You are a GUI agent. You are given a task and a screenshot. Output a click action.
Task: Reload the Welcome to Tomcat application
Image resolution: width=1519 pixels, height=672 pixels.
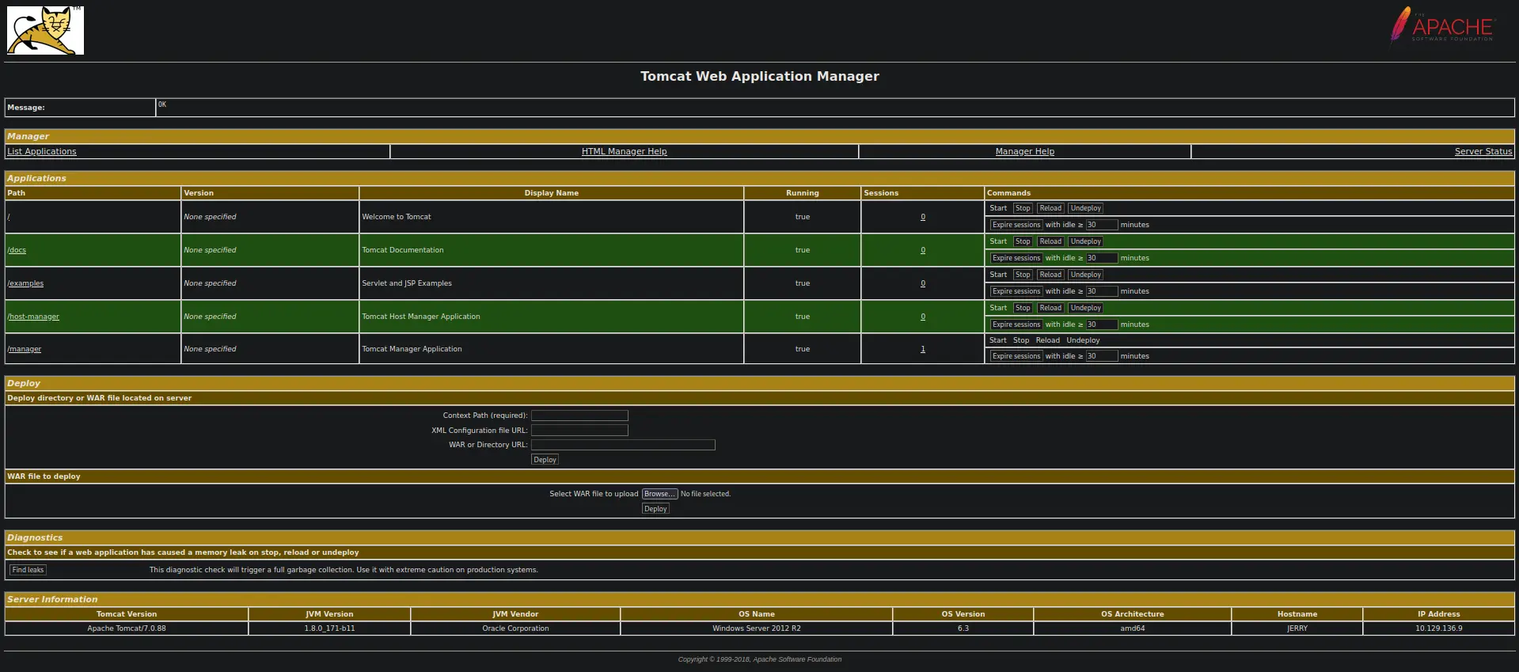(1050, 208)
